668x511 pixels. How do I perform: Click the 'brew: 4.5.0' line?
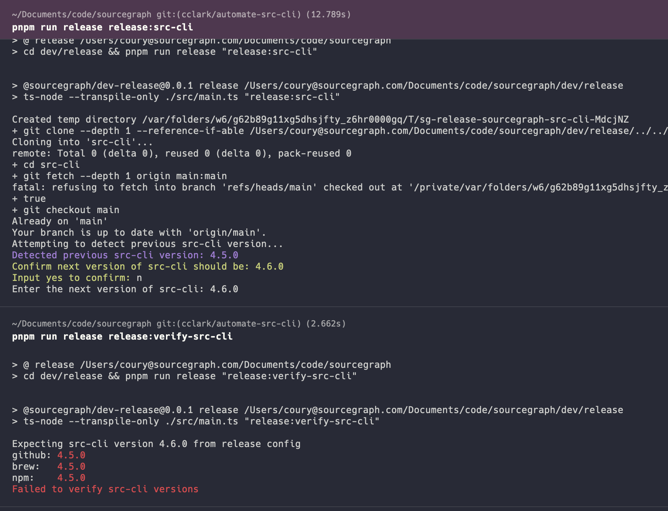coord(49,466)
